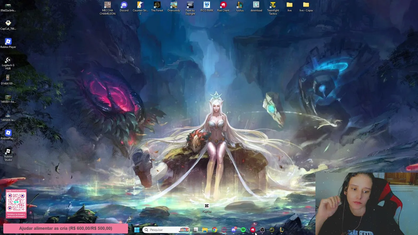The height and width of the screenshot is (235, 418).
Task: Open File Explorer from the taskbar
Action: click(x=205, y=230)
